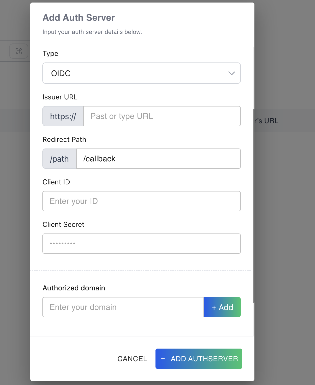
Task: Click the /path prefix box
Action: pyautogui.click(x=60, y=159)
